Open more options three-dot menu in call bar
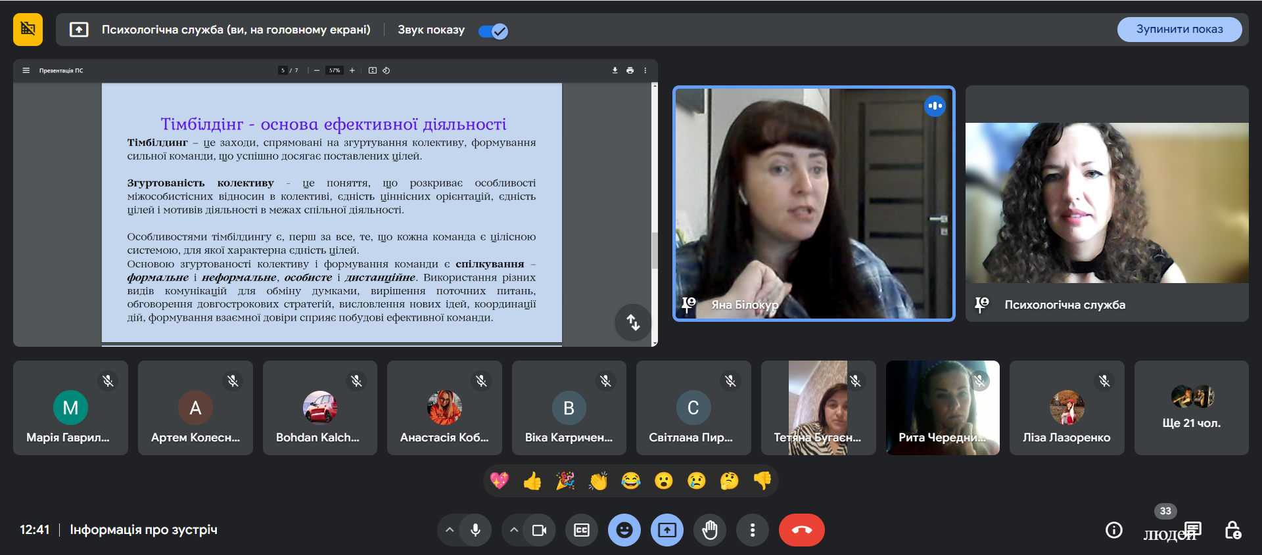 click(x=753, y=530)
